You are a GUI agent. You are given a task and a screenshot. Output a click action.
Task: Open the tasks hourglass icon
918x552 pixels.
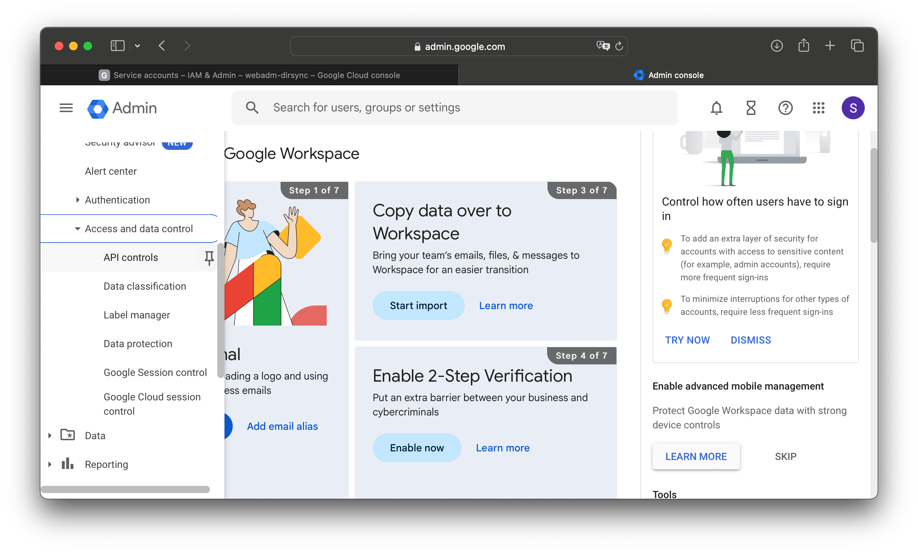(x=750, y=108)
